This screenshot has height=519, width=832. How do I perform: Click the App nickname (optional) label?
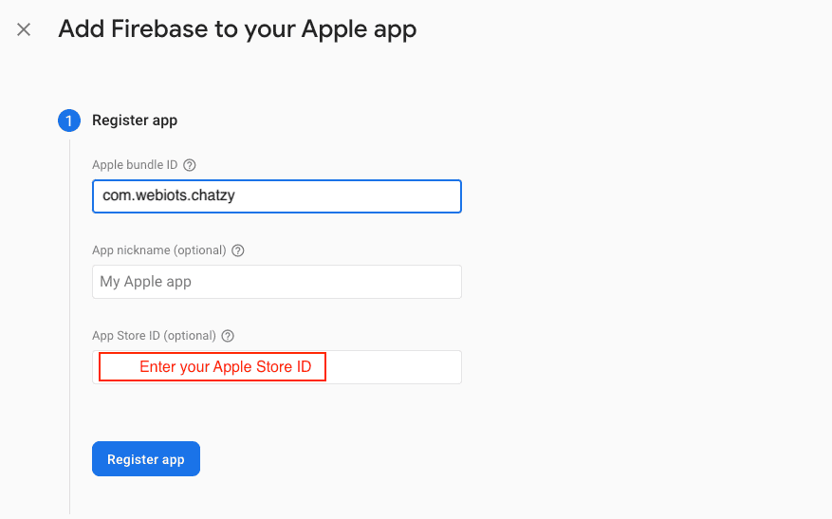(158, 250)
